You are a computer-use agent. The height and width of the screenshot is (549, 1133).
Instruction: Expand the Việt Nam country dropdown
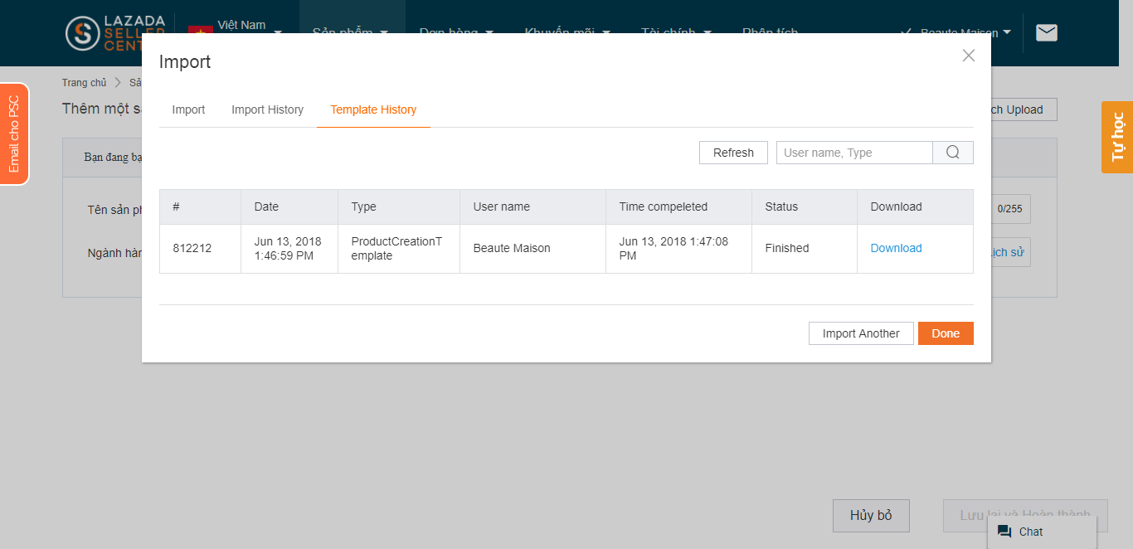(x=278, y=32)
